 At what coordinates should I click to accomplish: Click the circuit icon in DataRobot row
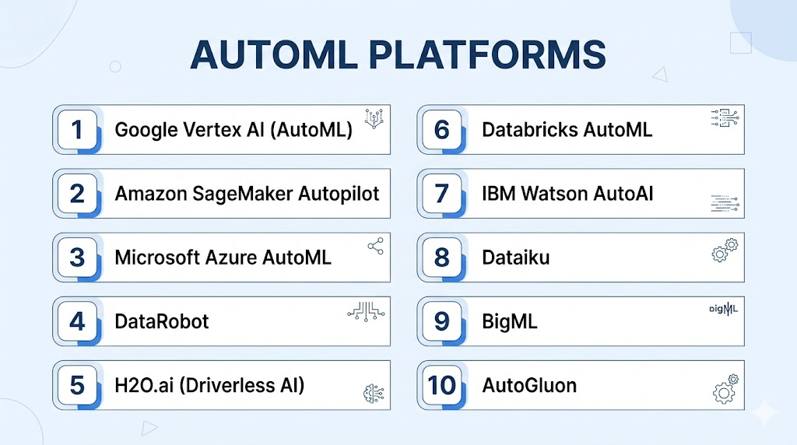[x=366, y=311]
